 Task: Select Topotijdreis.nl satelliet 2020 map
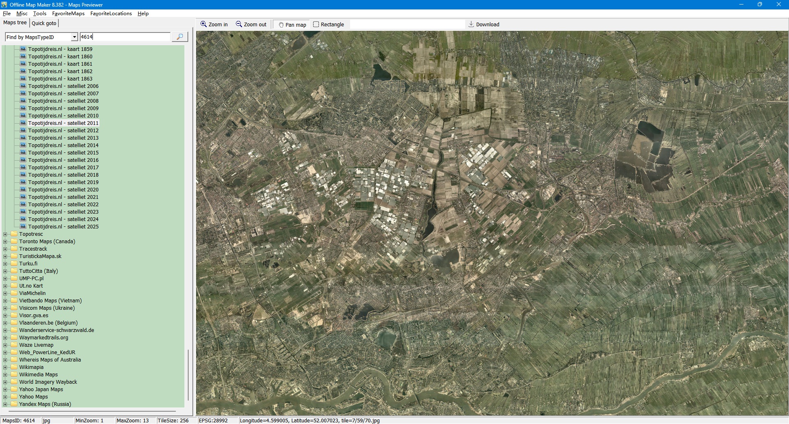pos(63,189)
